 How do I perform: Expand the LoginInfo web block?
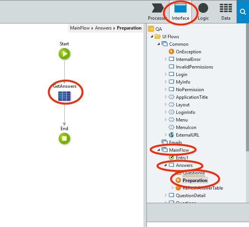pyautogui.click(x=166, y=112)
